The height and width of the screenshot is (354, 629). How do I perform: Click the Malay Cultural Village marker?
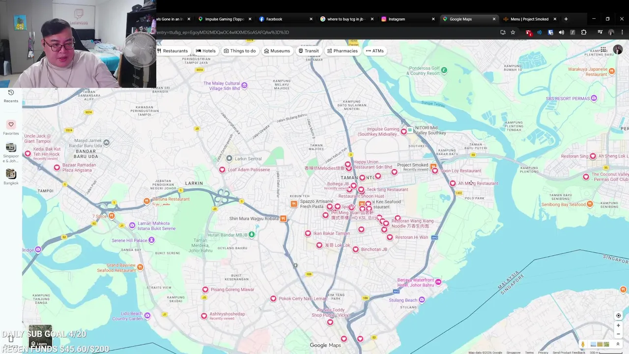click(x=244, y=86)
